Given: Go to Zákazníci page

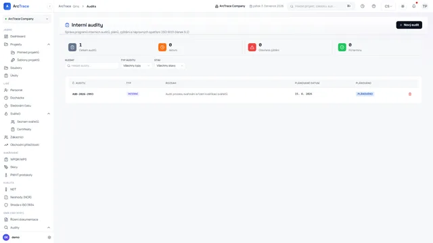Looking at the screenshot, I should [x=16, y=137].
